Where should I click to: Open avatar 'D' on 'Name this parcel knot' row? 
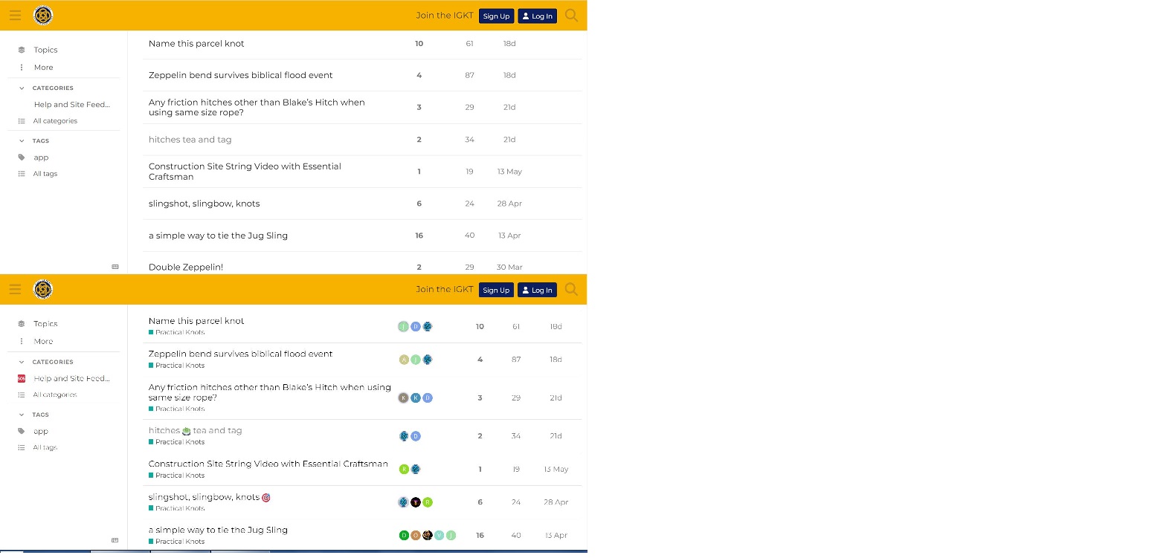tap(416, 326)
